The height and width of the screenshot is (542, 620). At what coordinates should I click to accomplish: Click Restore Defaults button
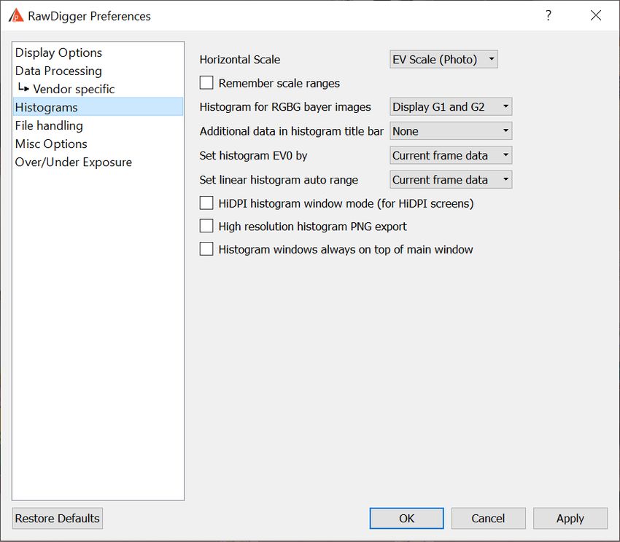tap(58, 518)
